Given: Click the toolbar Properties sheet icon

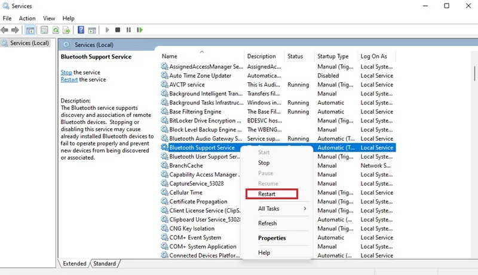Looking at the screenshot, I should click(44, 30).
